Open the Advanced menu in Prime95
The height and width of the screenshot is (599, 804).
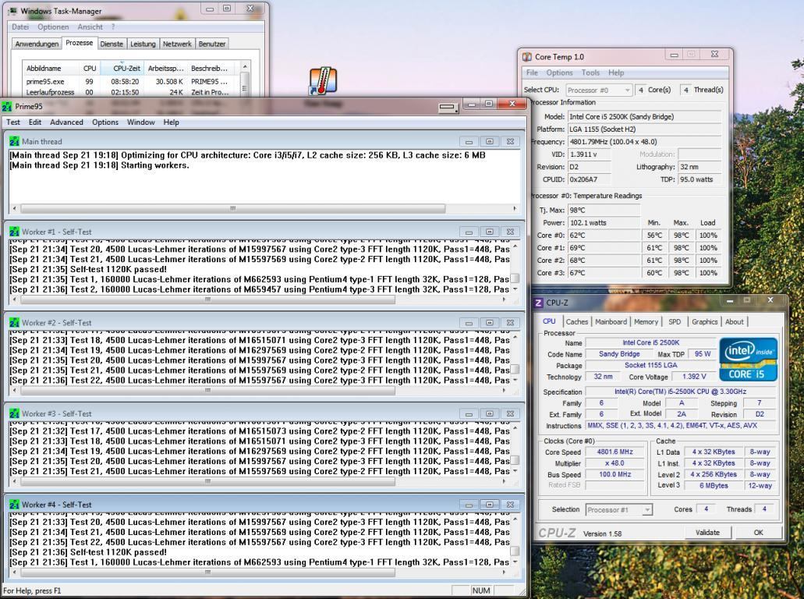[x=66, y=122]
